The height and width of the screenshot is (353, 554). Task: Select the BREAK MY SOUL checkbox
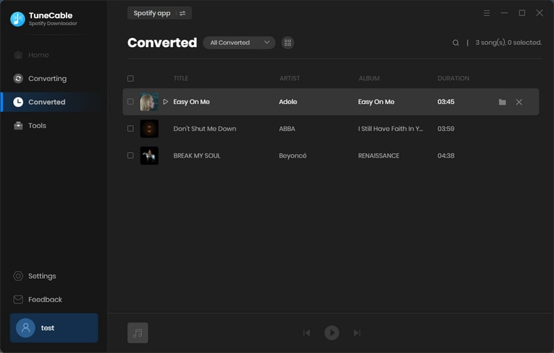130,156
